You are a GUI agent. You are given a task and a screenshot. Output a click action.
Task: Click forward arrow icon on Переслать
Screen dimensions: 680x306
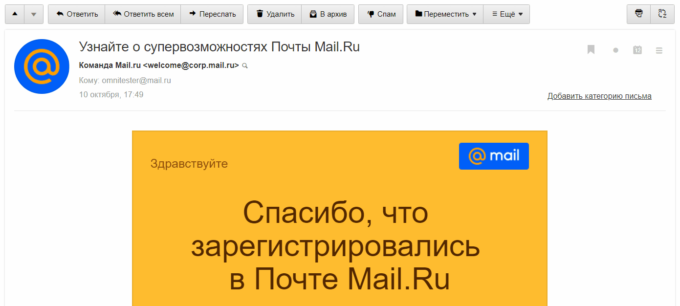point(193,14)
